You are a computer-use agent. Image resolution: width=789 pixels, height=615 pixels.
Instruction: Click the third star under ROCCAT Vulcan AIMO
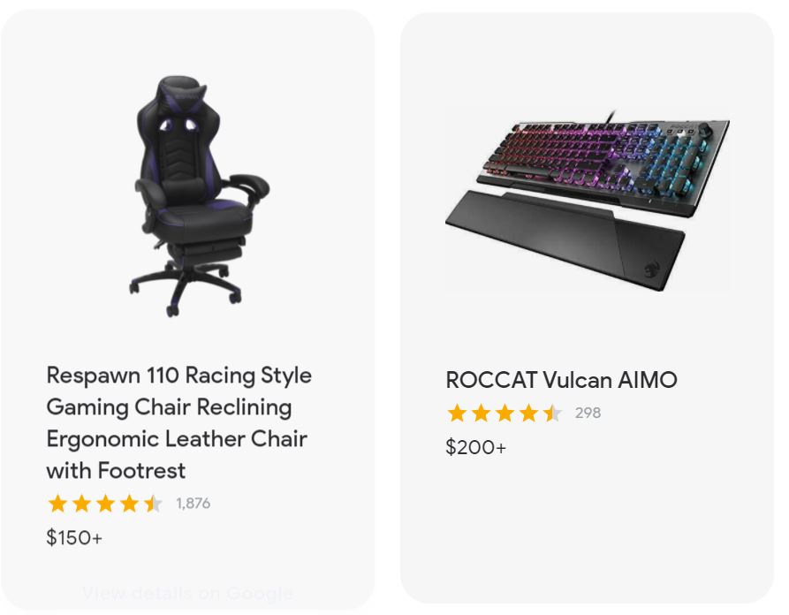(505, 414)
